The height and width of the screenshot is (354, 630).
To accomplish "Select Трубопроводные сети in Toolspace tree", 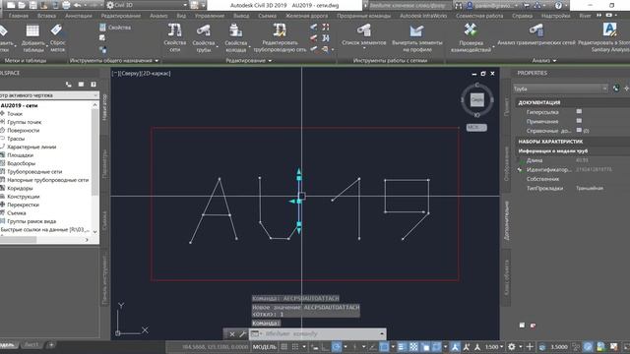I will coord(34,172).
